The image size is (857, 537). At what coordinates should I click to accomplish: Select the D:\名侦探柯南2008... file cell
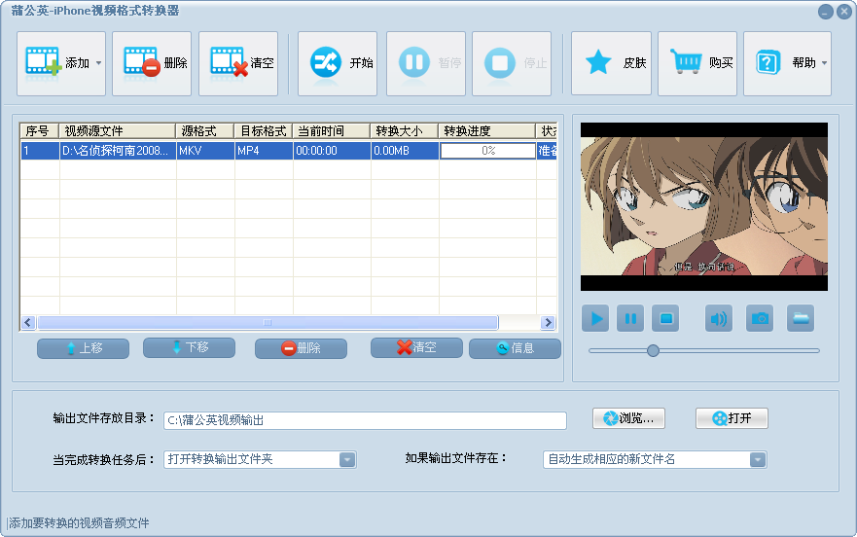pyautogui.click(x=118, y=151)
